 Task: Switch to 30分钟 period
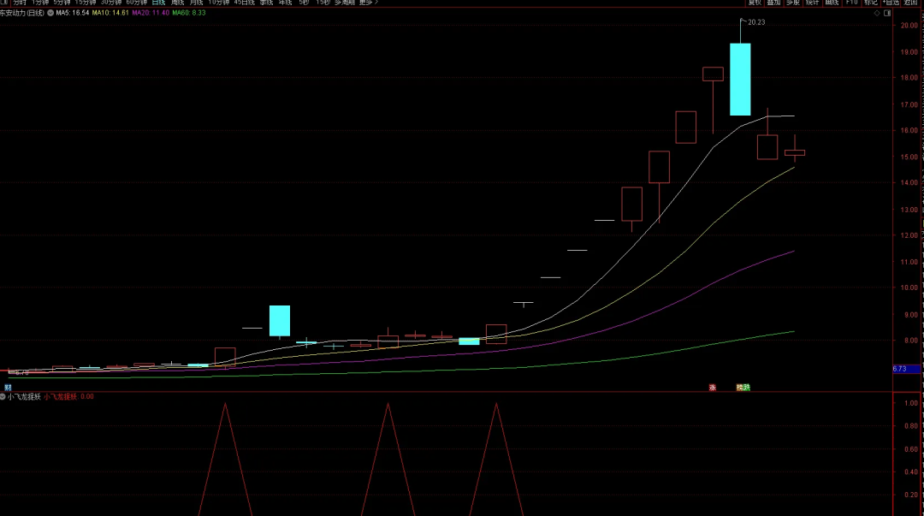[x=110, y=3]
